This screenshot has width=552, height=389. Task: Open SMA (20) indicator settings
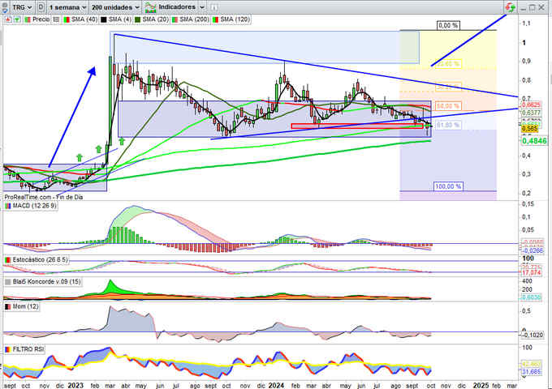pos(156,19)
